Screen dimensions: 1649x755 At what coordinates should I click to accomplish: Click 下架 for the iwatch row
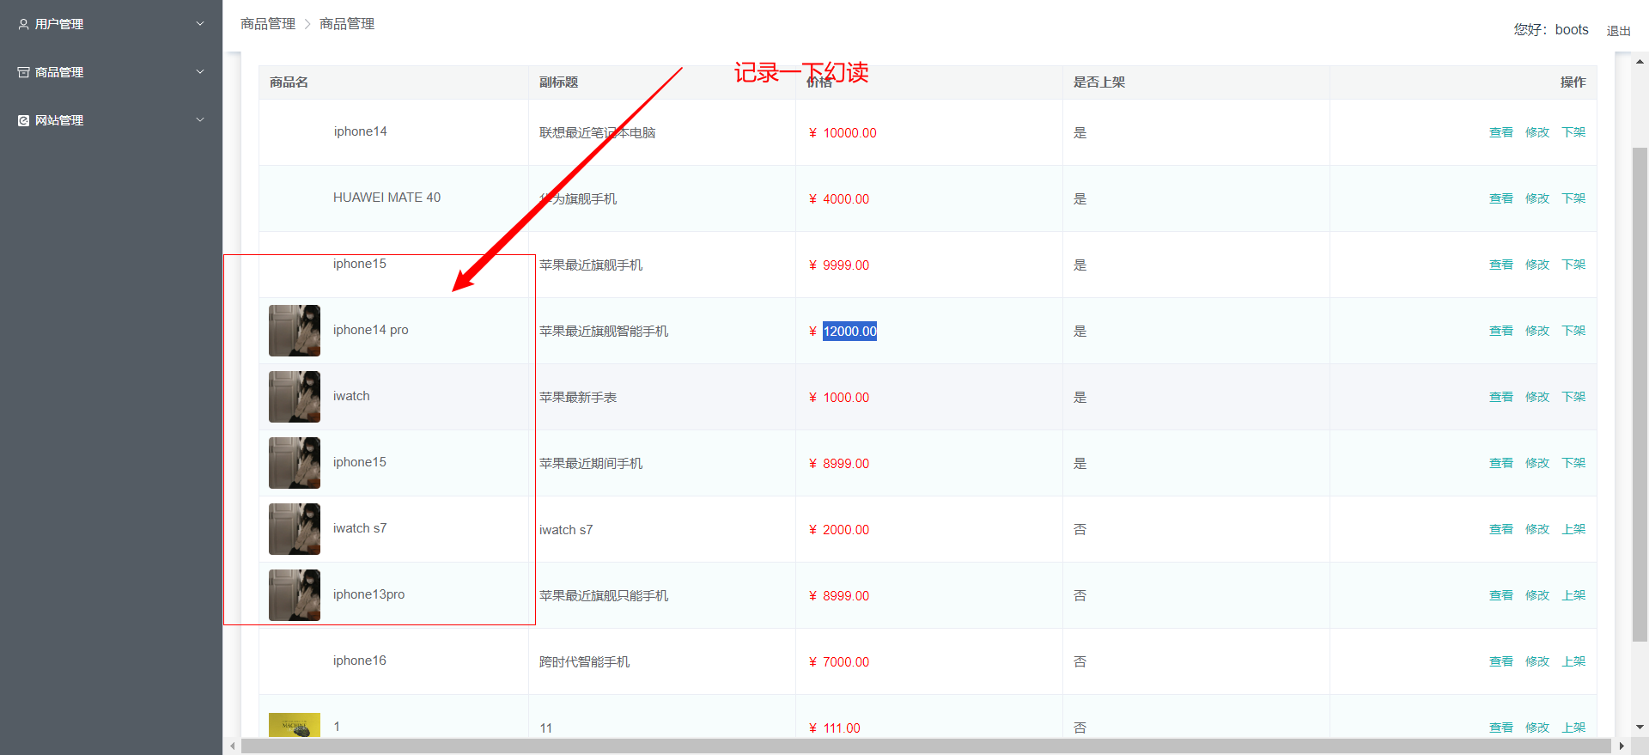click(x=1573, y=397)
